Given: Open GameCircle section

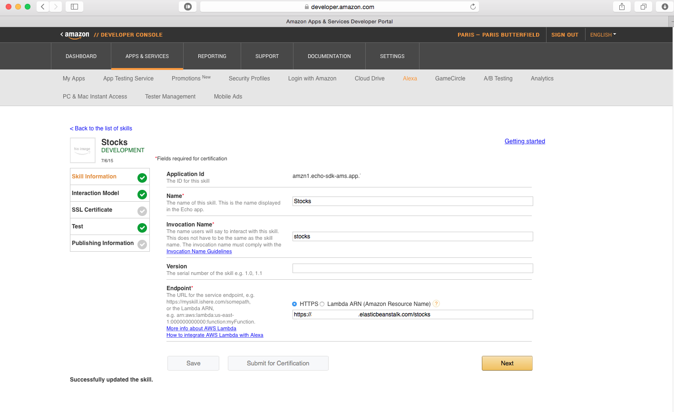Looking at the screenshot, I should point(450,78).
